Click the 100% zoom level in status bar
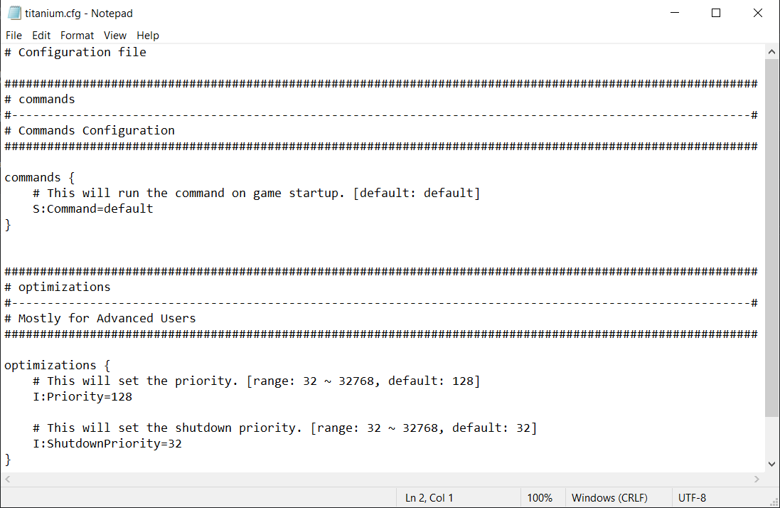The width and height of the screenshot is (780, 508). 540,498
